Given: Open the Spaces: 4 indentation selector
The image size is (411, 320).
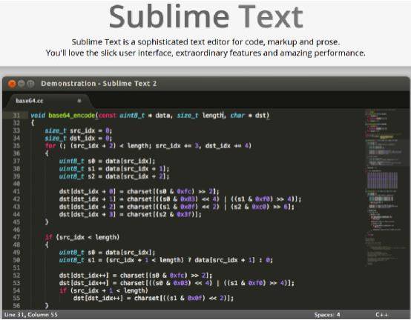Looking at the screenshot, I should [x=327, y=315].
